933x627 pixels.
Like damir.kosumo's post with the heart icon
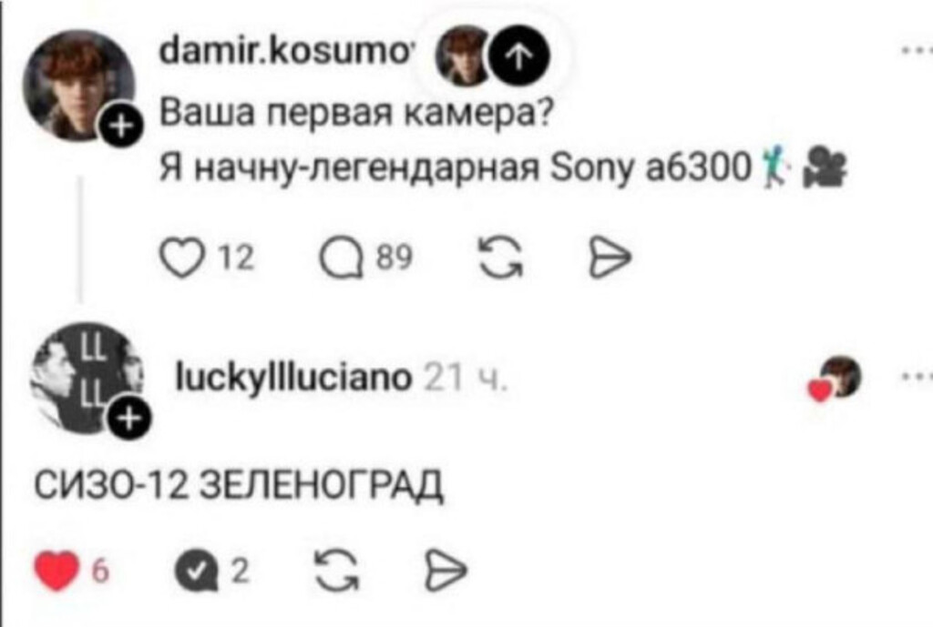pyautogui.click(x=182, y=259)
